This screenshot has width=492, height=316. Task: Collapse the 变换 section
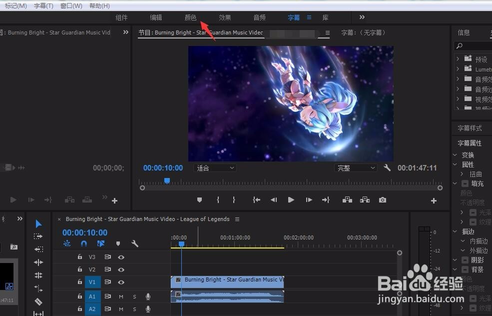[x=455, y=155]
